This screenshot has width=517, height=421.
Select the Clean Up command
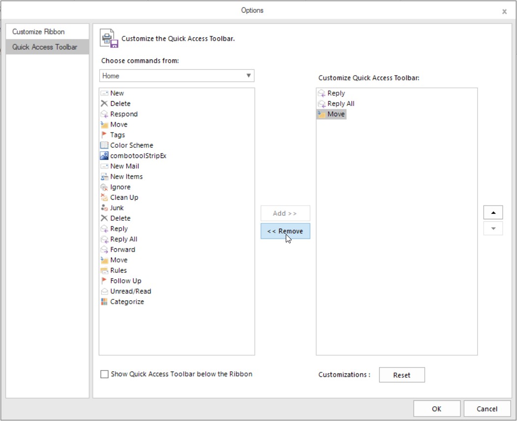(x=123, y=197)
